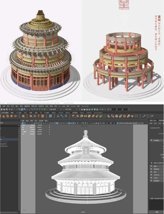This screenshot has height=214, width=164.
Task: Switch to the TURTLE shelf tab
Action: [x=89, y=113]
